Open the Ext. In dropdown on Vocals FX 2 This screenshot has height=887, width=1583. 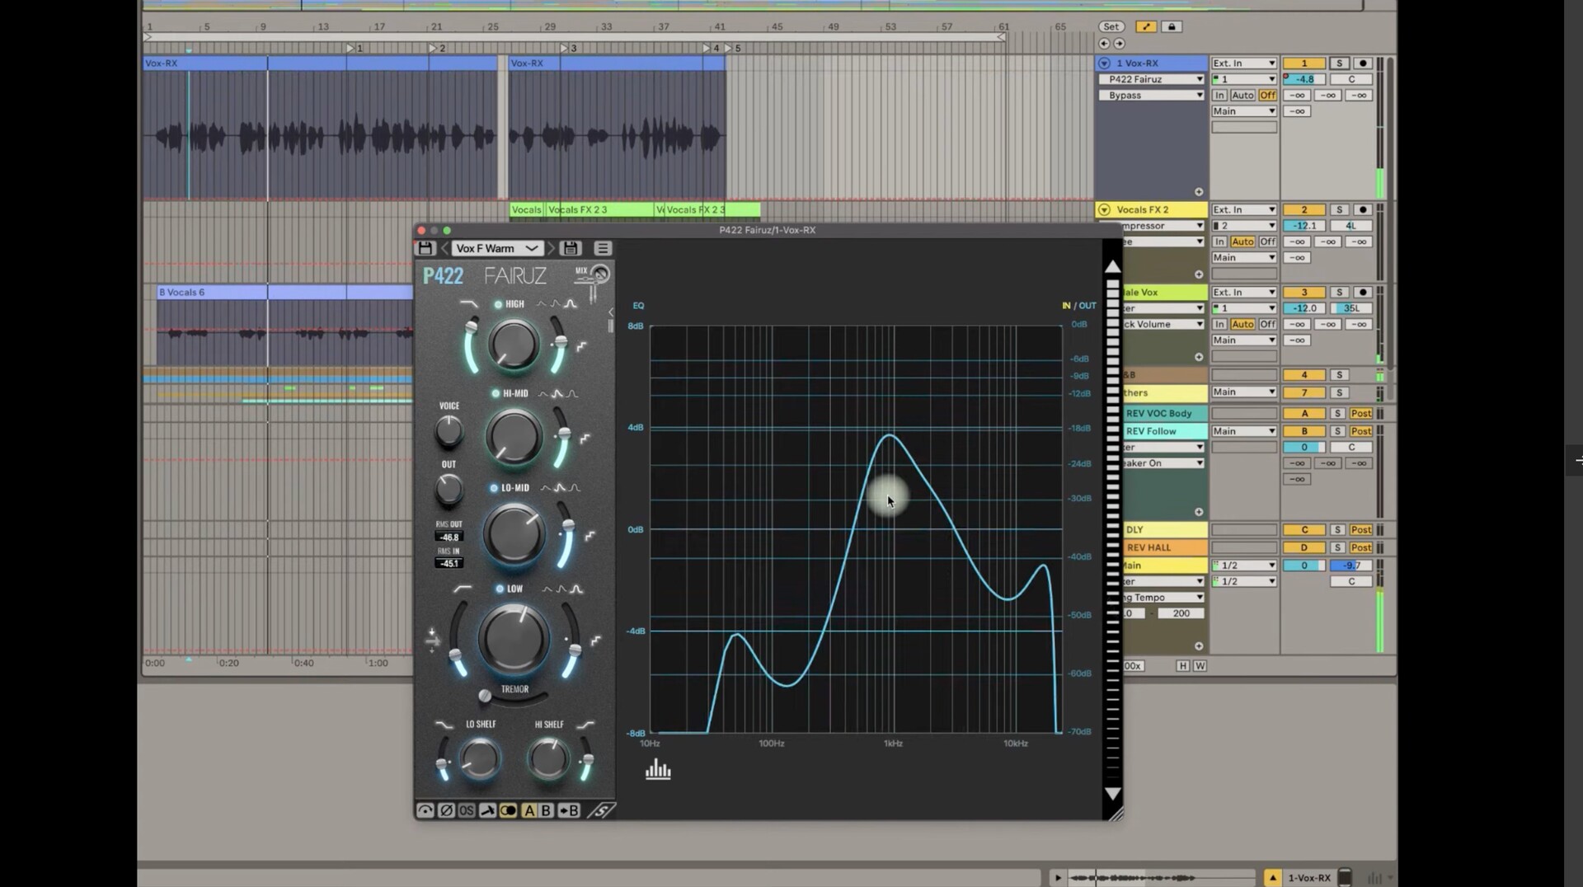coord(1244,210)
